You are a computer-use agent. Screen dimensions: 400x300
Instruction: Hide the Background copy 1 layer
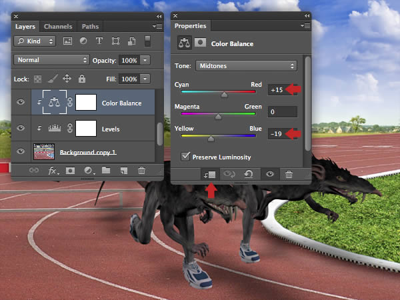tap(21, 151)
